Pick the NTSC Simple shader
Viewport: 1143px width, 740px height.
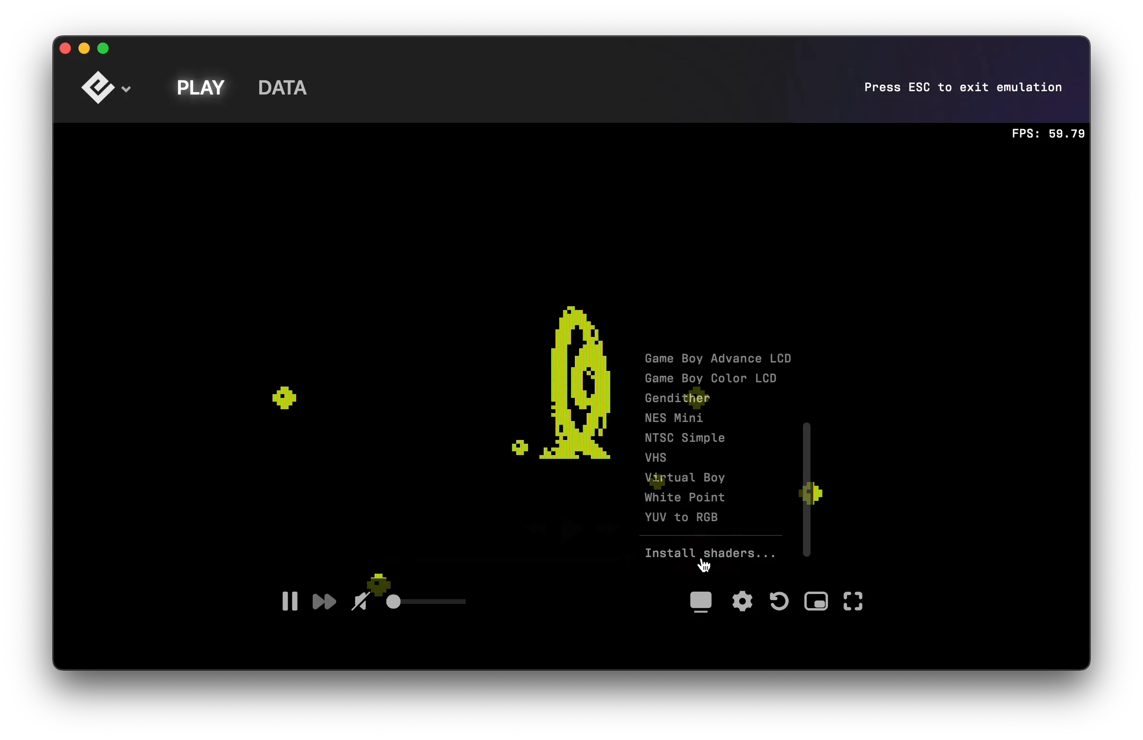coord(684,438)
